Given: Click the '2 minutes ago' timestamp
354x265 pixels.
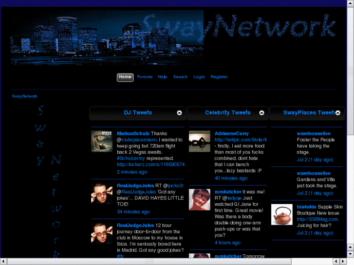Looking at the screenshot, I should click(132, 172).
